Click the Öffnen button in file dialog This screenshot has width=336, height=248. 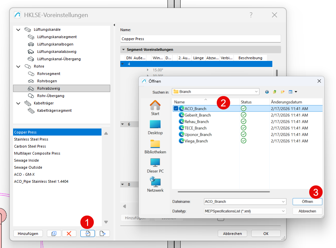(x=307, y=201)
